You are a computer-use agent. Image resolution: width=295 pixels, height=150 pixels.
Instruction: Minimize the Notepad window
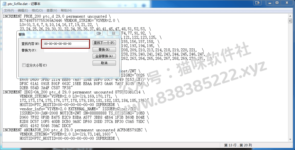tap(270, 3)
